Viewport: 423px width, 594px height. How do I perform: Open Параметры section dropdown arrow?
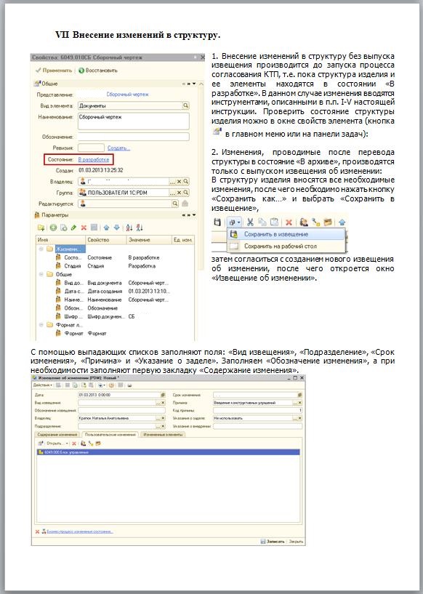[x=194, y=215]
